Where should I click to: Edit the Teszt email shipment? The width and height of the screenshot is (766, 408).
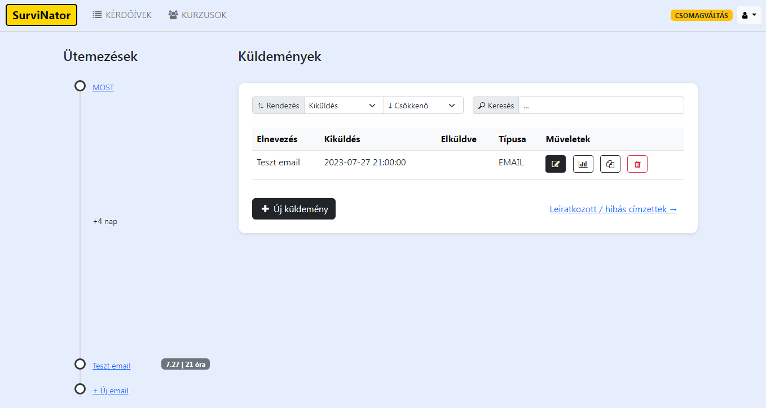pos(555,164)
